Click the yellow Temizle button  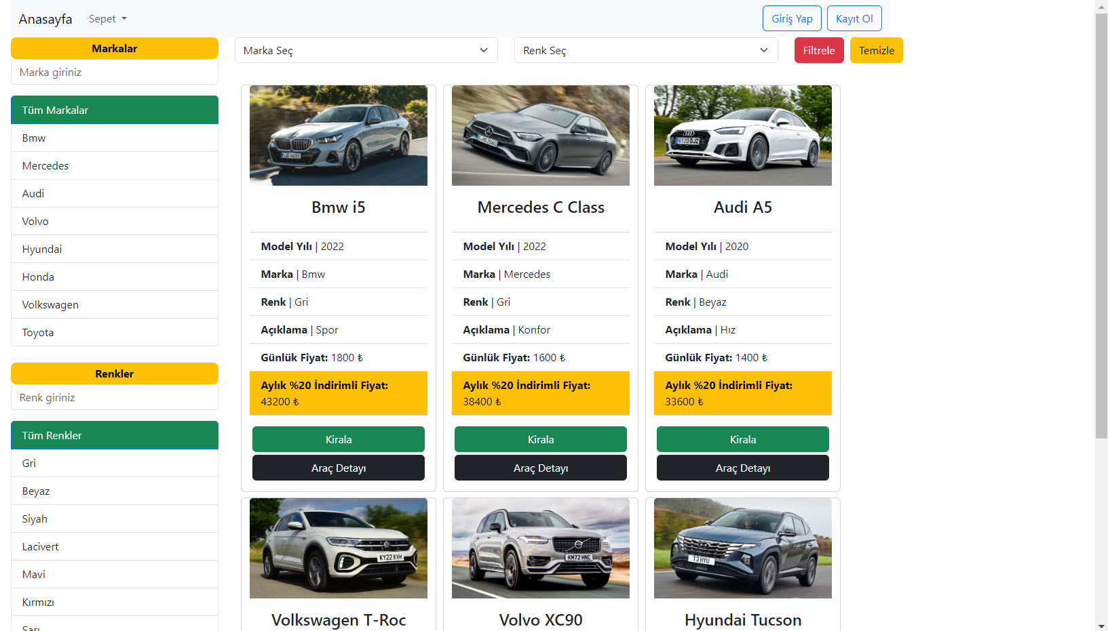[877, 50]
